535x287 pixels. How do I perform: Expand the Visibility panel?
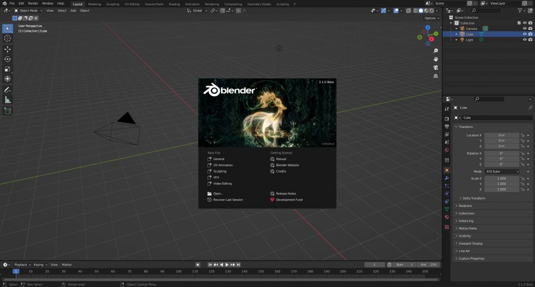point(464,236)
